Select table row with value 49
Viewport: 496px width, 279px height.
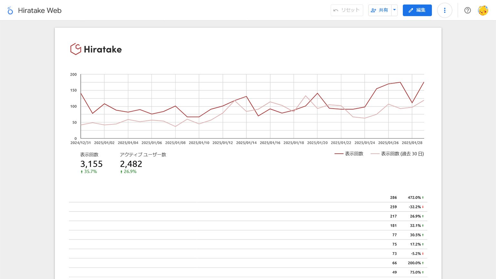coord(248,273)
